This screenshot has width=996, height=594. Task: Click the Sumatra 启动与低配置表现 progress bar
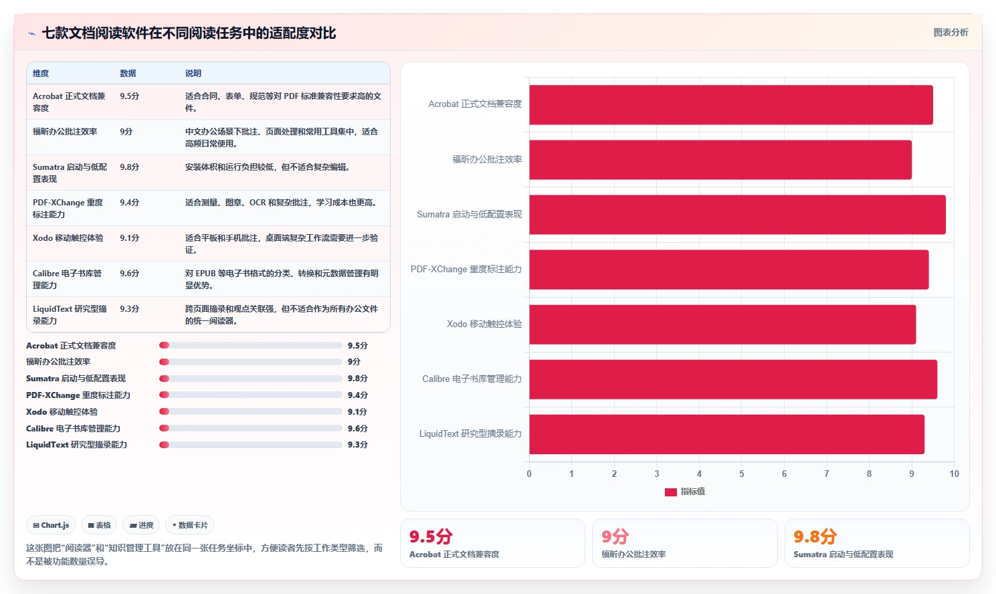click(x=251, y=379)
